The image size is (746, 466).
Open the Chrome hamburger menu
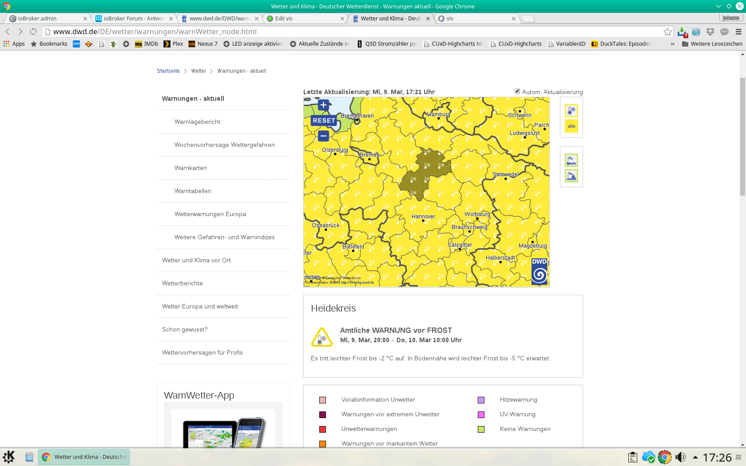[738, 32]
